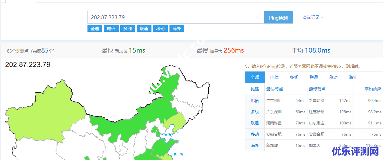Viewport: 383px width, 160px height.
Task: Click the speaker notice icon
Action: (247, 66)
